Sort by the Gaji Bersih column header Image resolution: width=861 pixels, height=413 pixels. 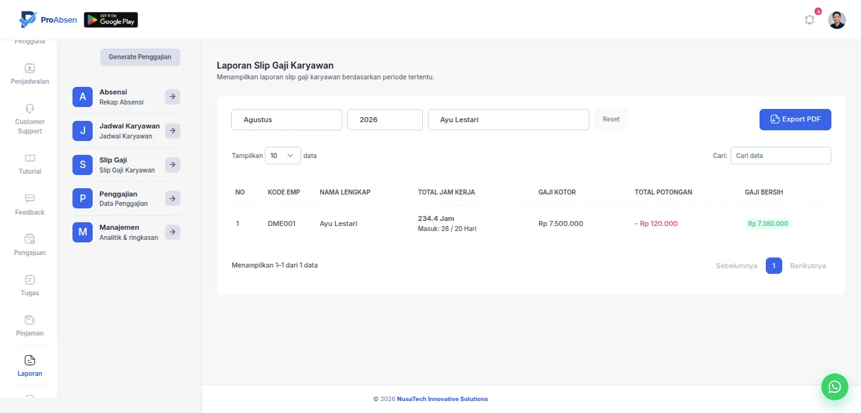coord(764,192)
